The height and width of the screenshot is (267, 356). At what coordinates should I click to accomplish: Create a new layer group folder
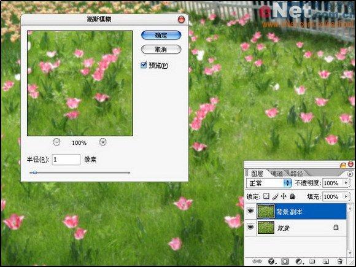(x=312, y=261)
